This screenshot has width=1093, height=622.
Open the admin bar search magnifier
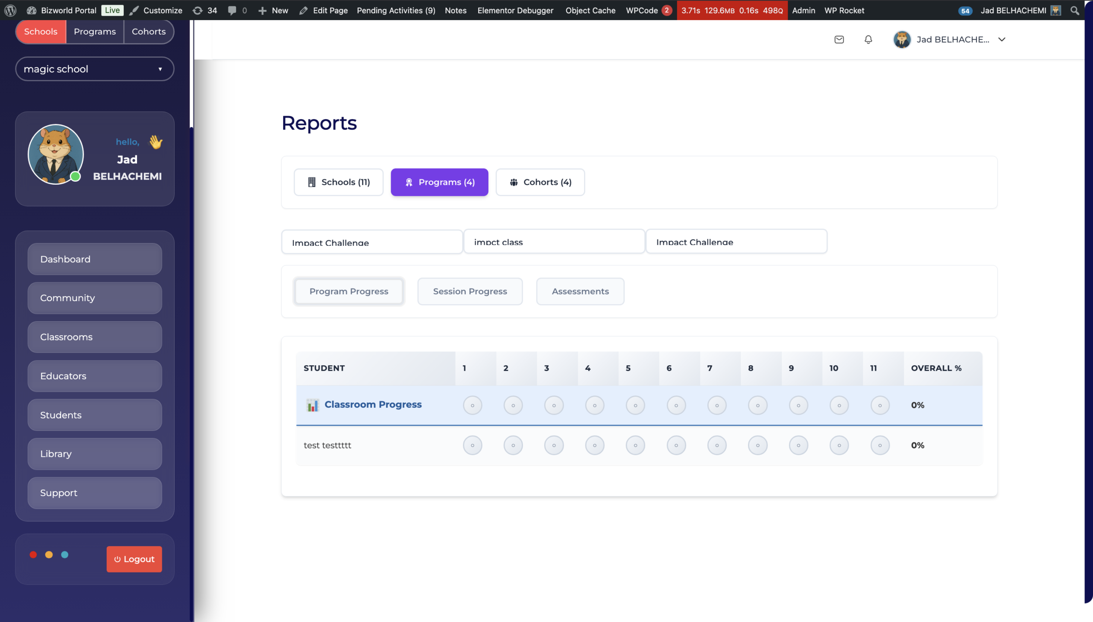(x=1075, y=10)
